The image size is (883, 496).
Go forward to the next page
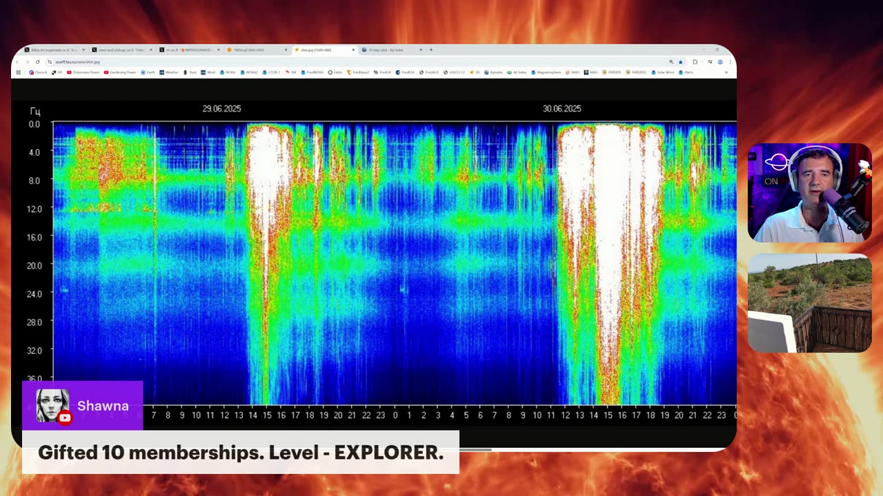(x=28, y=61)
